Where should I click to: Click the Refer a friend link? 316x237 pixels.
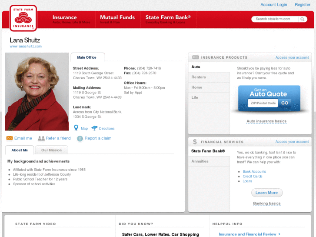58,138
